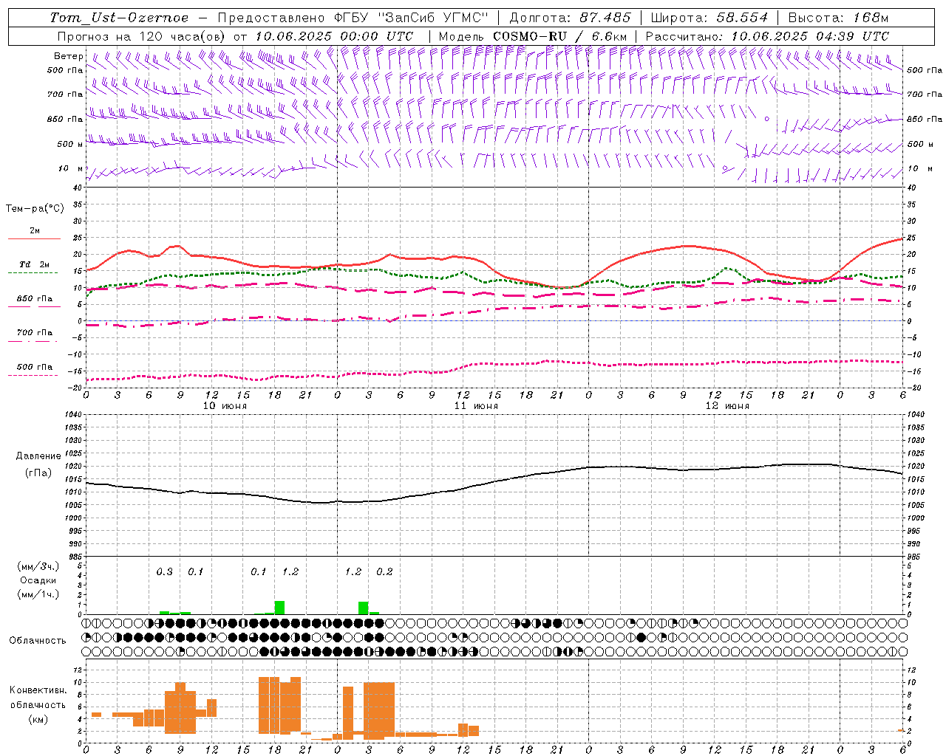946x756 pixels.
Task: Select the 'Долгота: 87.485' header field
Action: [570, 18]
